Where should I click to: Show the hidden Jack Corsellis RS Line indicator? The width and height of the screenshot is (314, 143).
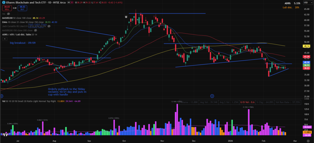pyautogui.click(x=49, y=26)
